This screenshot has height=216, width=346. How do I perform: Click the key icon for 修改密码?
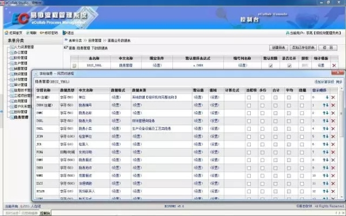click(42, 33)
